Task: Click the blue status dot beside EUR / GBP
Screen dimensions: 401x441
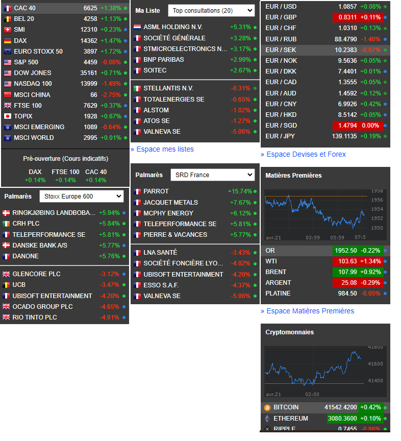Action: (x=385, y=17)
